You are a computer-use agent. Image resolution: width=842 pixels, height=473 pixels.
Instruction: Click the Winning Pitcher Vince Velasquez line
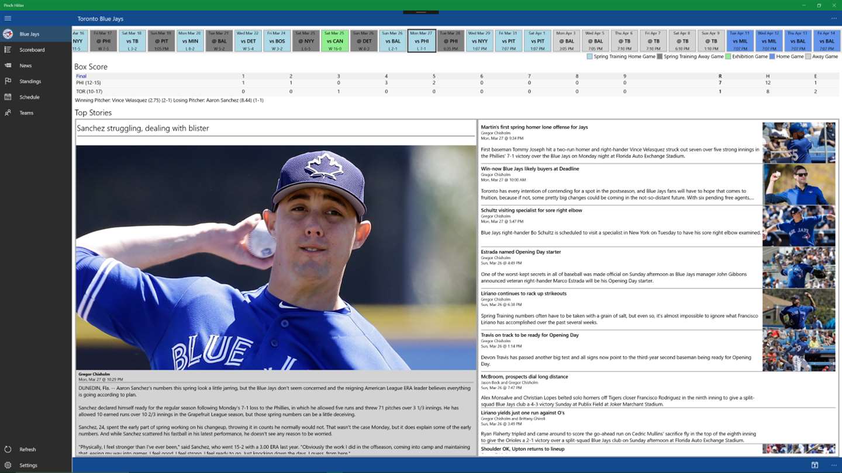click(169, 100)
